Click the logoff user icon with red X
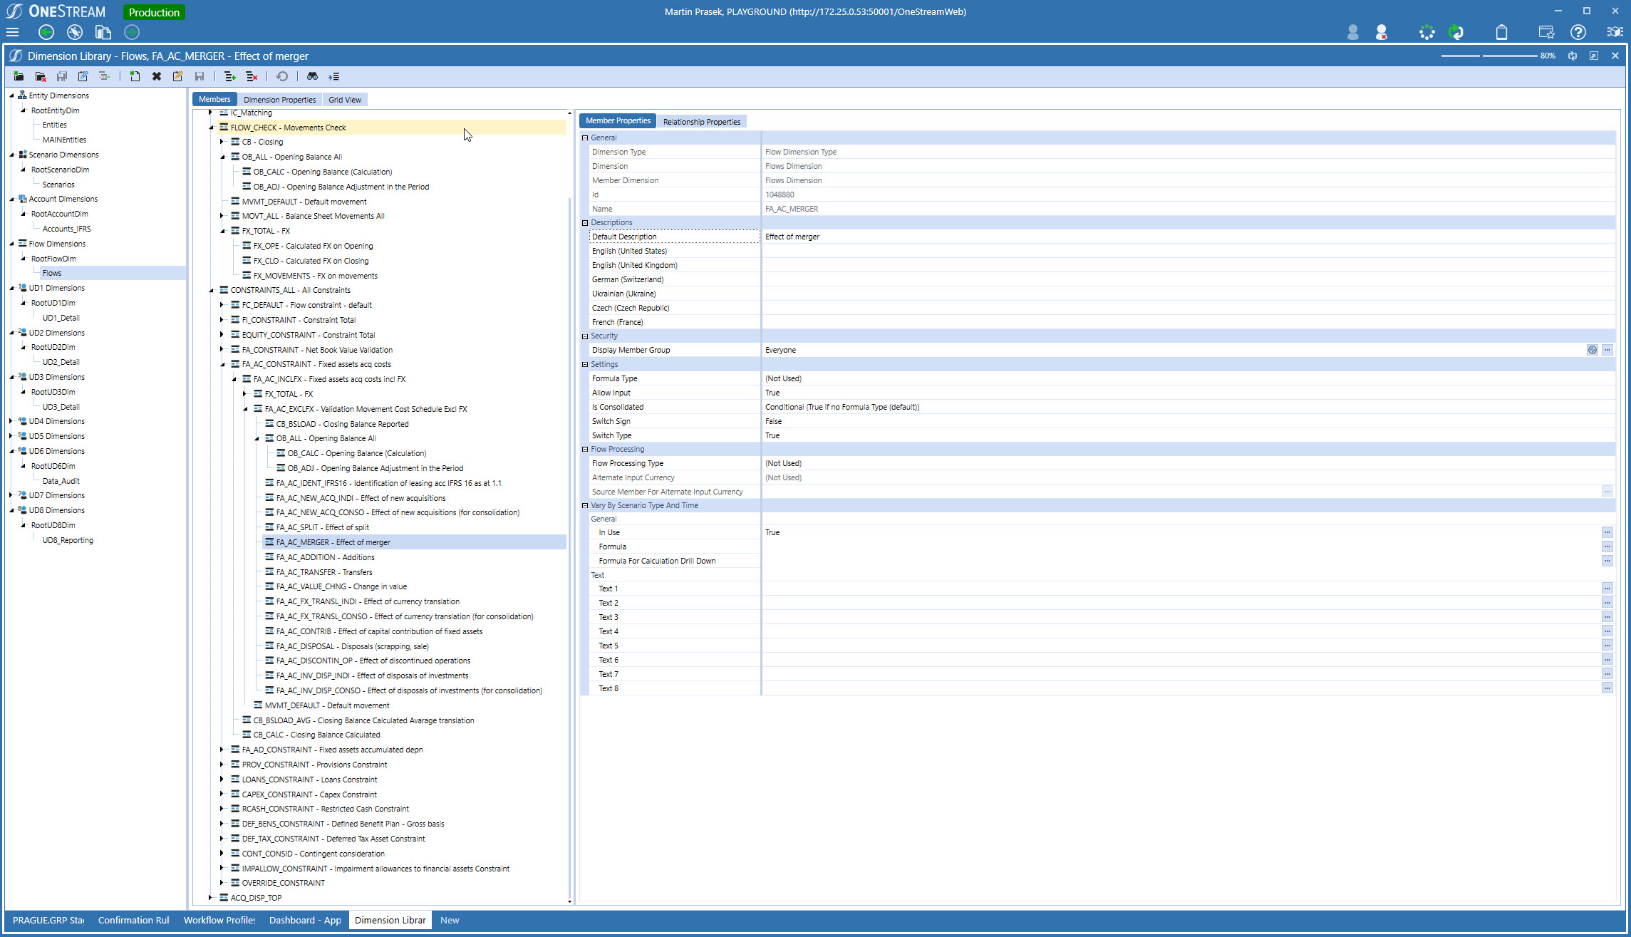1631x937 pixels. pos(1381,32)
